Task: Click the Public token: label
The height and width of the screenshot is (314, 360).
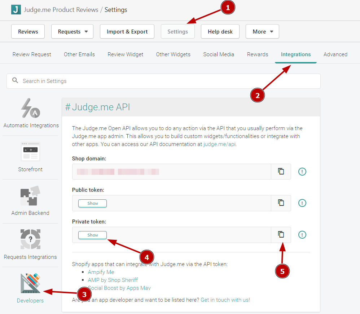Action: pos(88,190)
